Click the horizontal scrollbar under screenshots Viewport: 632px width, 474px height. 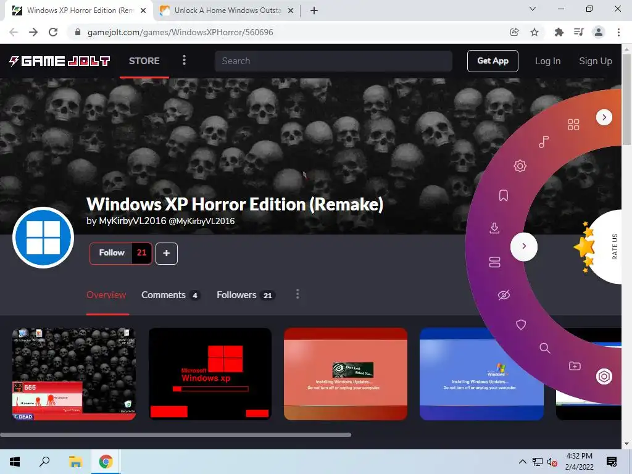coord(175,435)
